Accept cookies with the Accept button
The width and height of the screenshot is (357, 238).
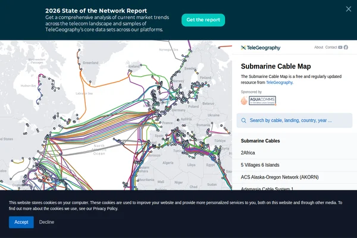click(x=21, y=222)
